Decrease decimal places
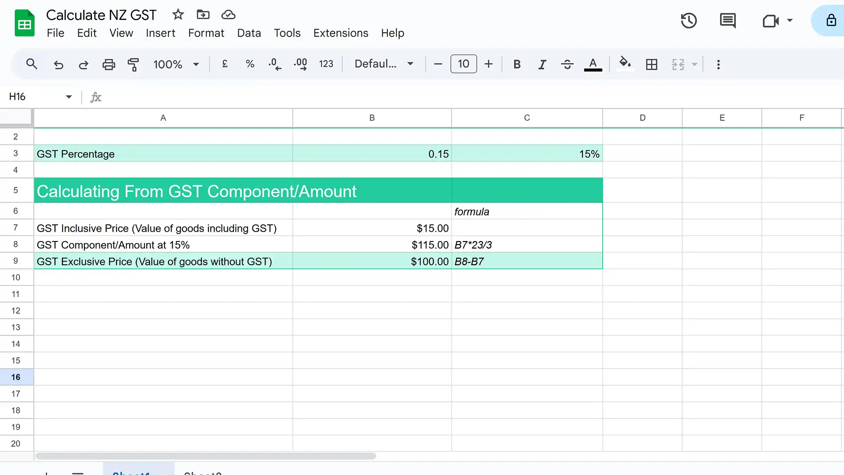844x475 pixels. [275, 64]
